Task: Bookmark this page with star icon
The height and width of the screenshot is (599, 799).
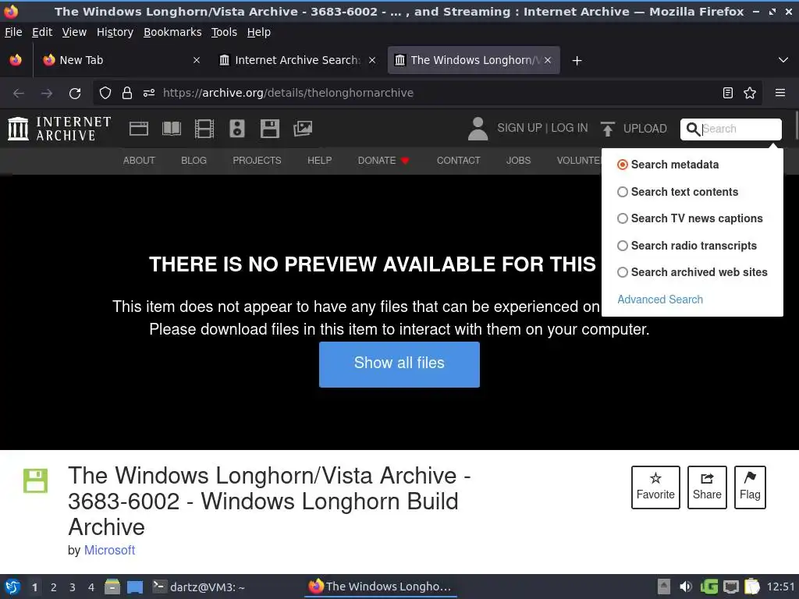Action: 750,93
